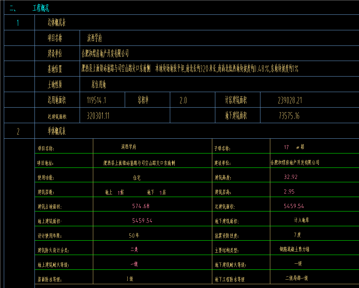This screenshot has width=359, height=288.
Task: Click the '建筑占地面积:' label
Action: [x=50, y=207]
